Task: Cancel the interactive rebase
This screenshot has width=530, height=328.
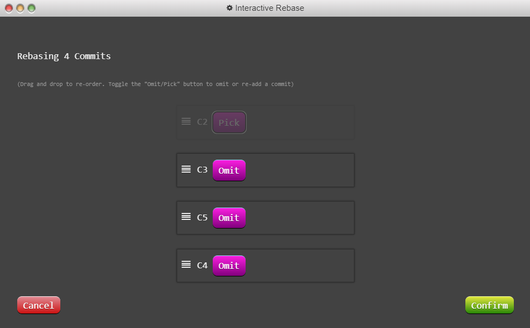Action: 39,305
